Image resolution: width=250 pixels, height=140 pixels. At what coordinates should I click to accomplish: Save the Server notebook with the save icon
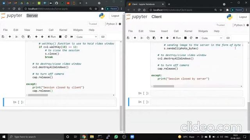[3, 37]
